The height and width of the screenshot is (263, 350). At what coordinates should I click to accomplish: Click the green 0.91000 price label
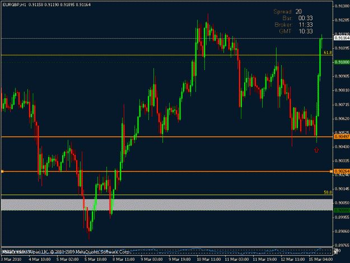[x=342, y=62]
